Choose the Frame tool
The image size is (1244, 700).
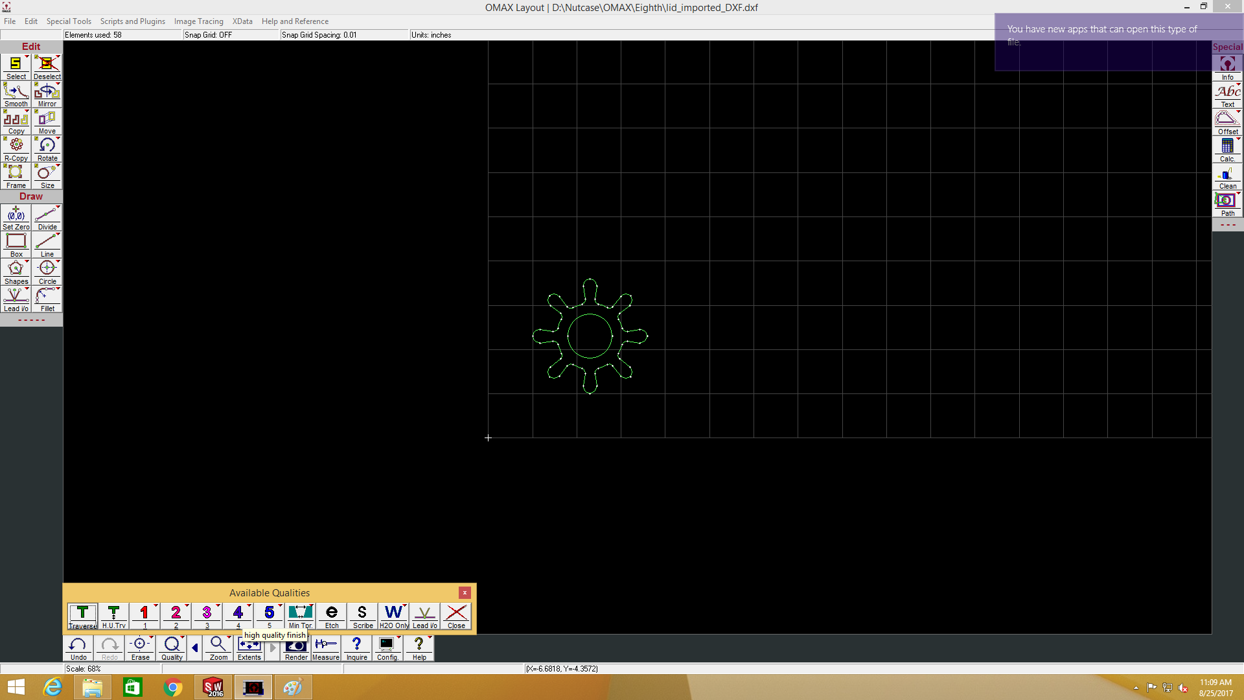coord(16,176)
